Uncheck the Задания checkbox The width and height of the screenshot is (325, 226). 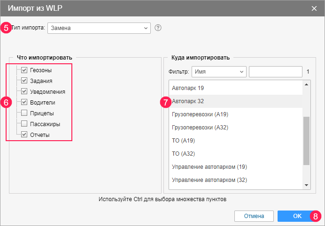point(24,81)
